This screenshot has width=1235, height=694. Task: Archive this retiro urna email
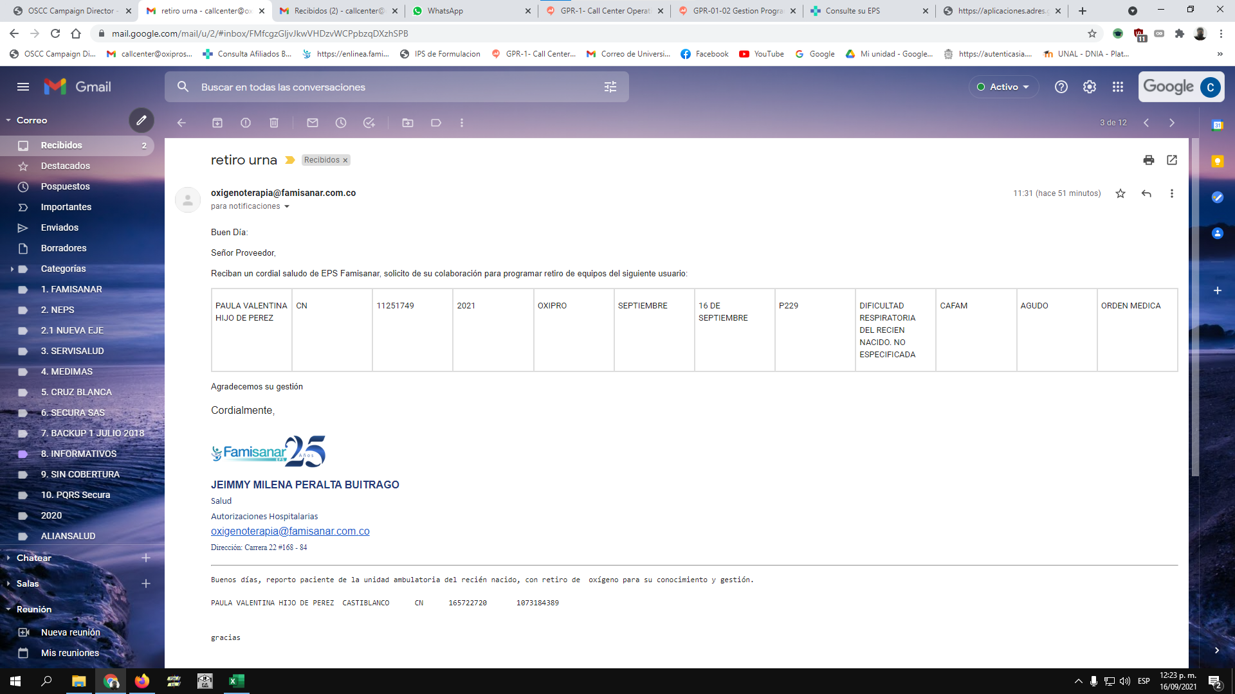[217, 123]
